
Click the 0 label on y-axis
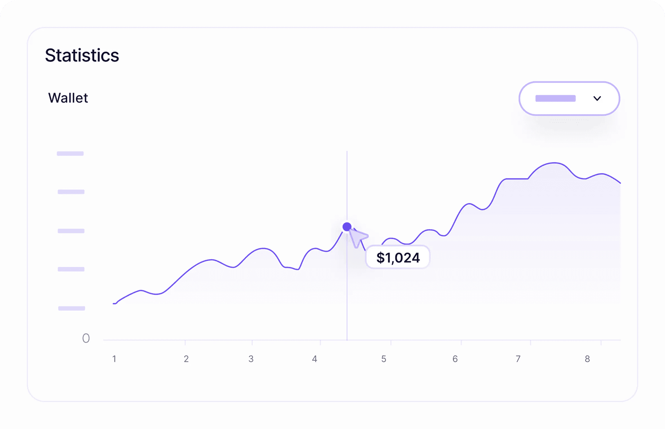coord(86,339)
